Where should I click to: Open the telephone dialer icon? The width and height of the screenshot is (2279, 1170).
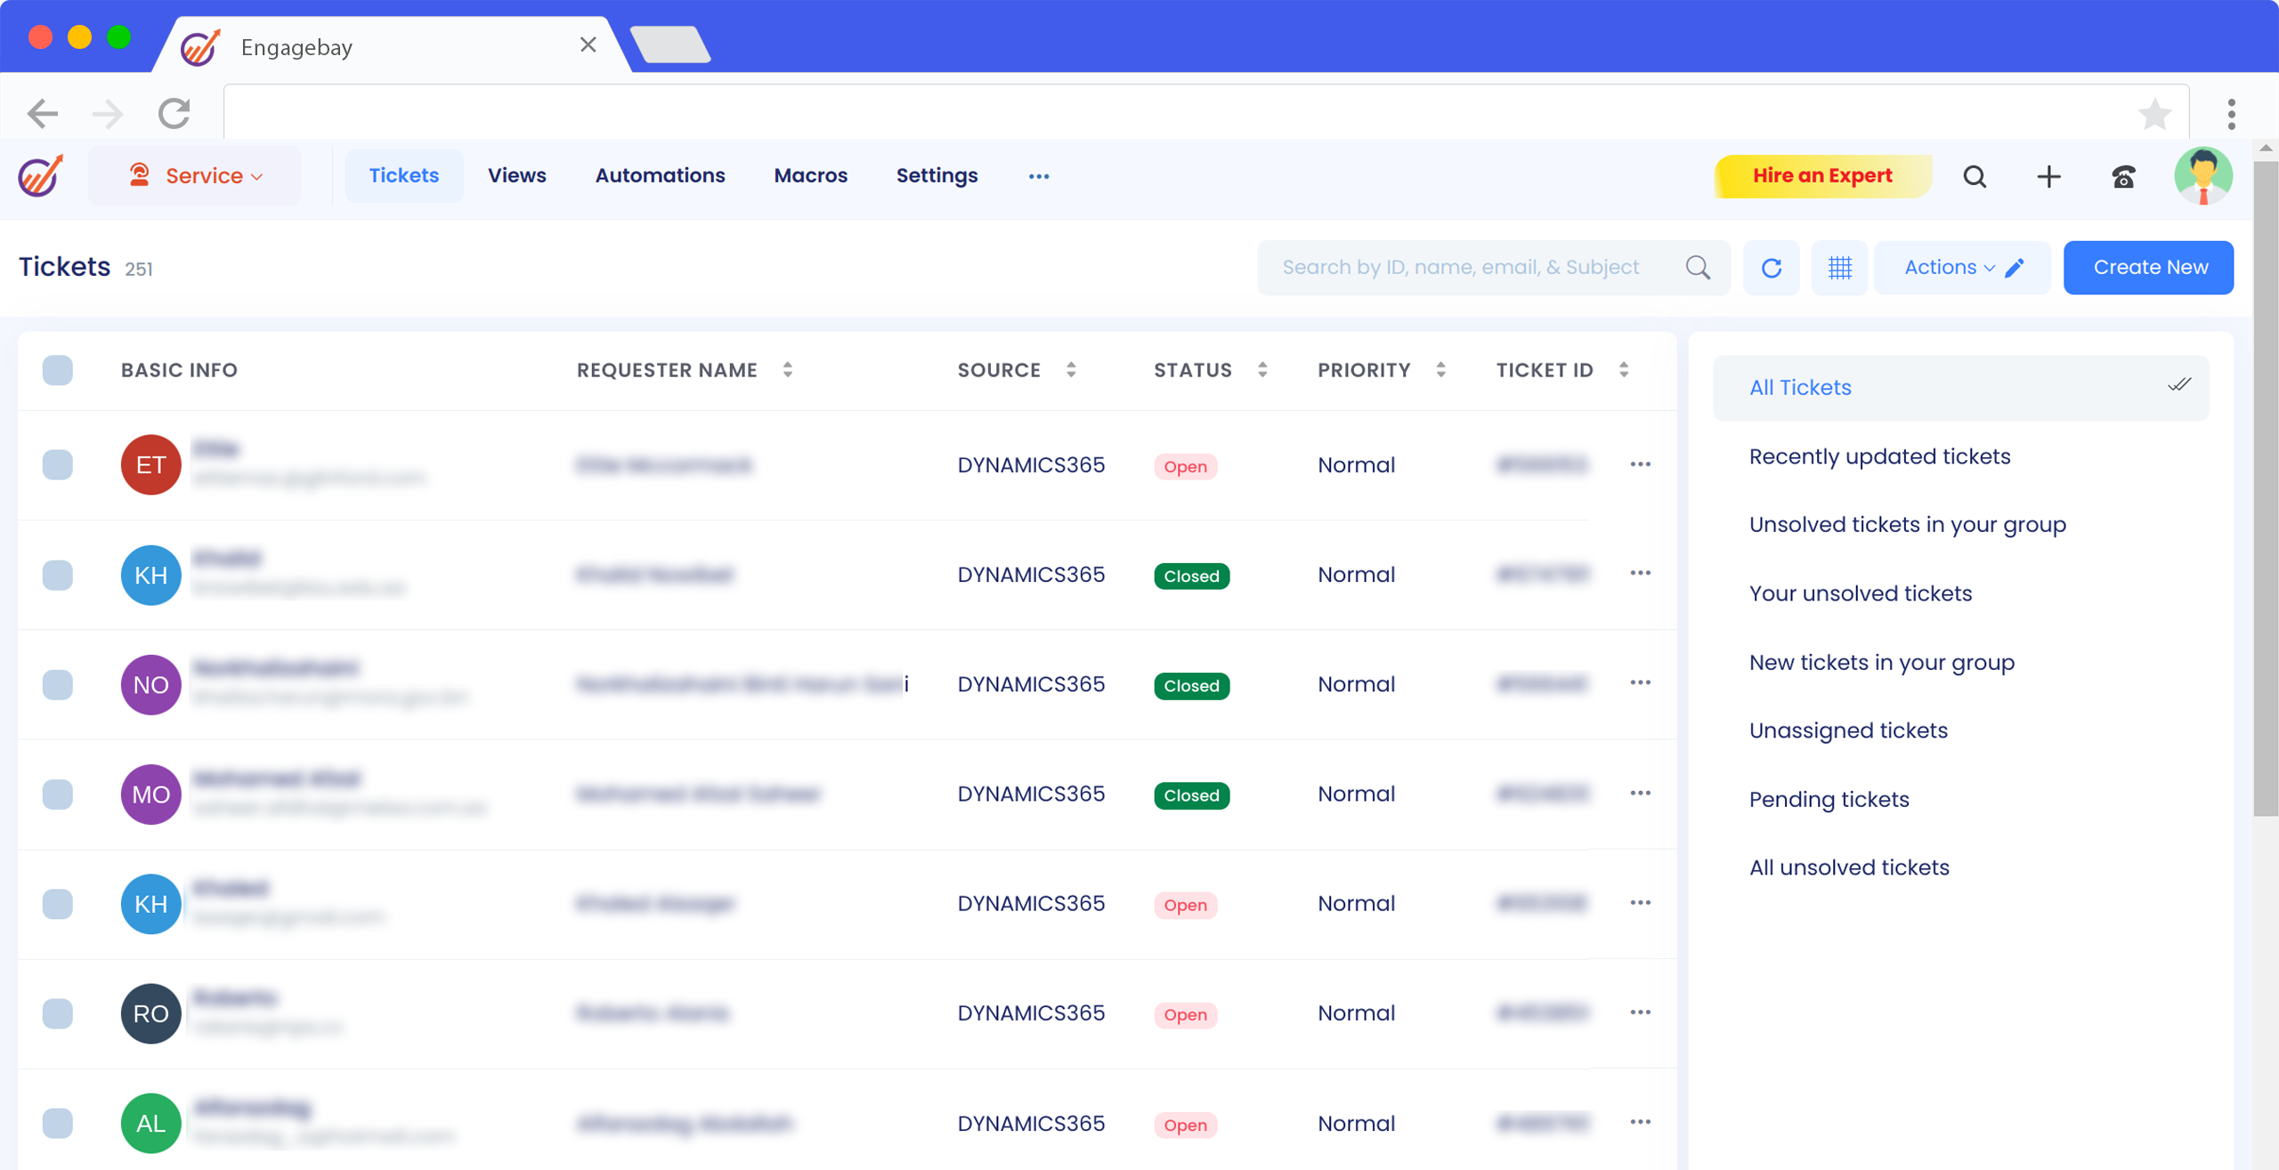[x=2123, y=176]
